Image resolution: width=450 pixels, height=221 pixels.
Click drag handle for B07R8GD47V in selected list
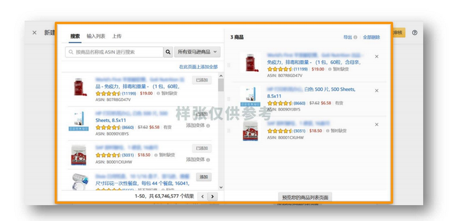tap(229, 65)
